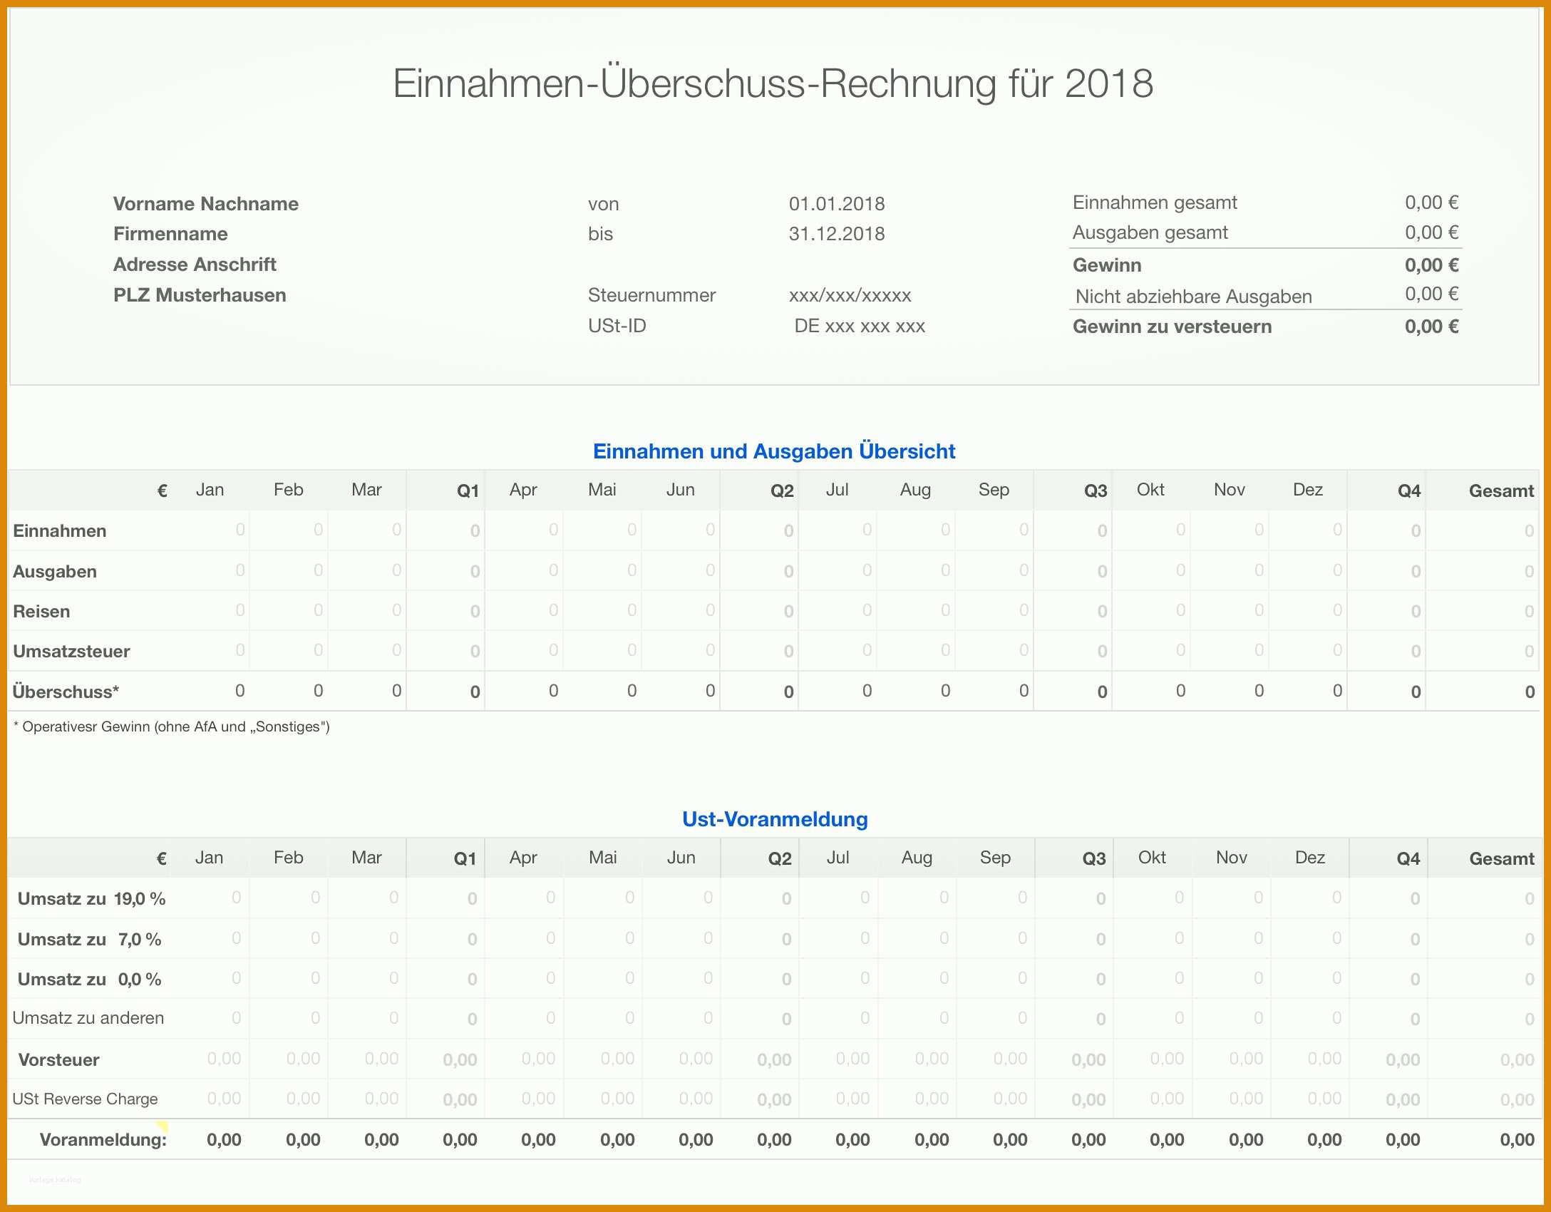This screenshot has height=1212, width=1551.
Task: Click the Steuernummer label
Action: pos(651,295)
